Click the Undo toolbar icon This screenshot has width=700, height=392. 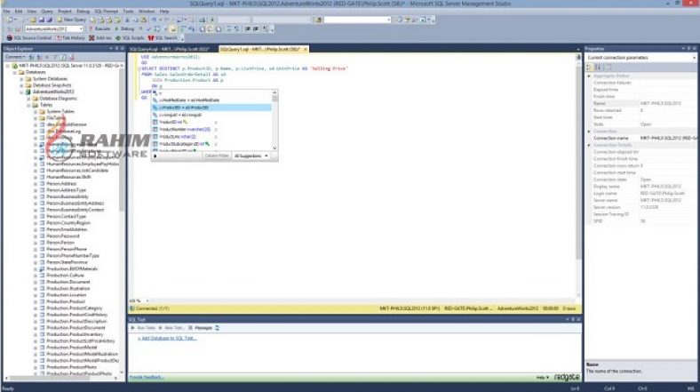tap(154, 20)
